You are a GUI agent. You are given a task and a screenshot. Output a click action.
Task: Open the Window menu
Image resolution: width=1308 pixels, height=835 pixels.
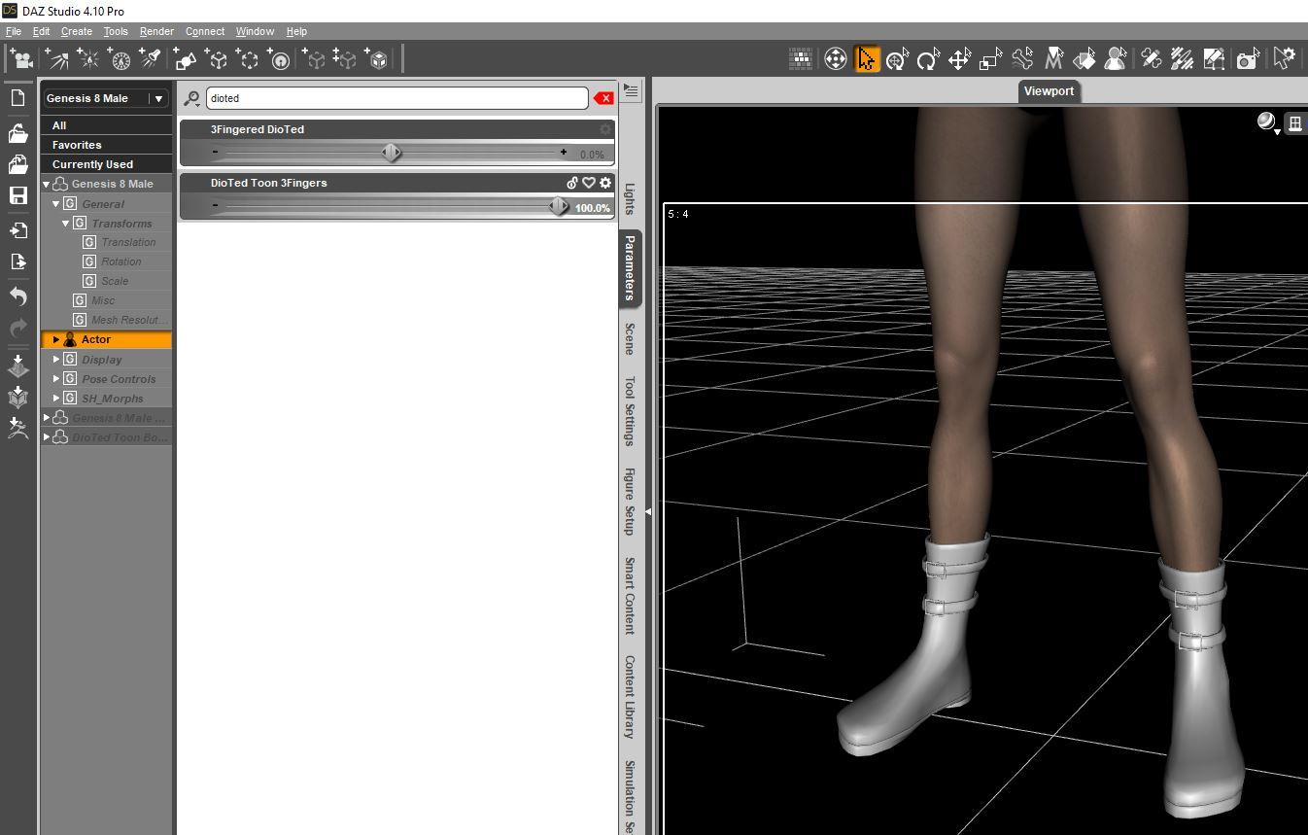[255, 31]
